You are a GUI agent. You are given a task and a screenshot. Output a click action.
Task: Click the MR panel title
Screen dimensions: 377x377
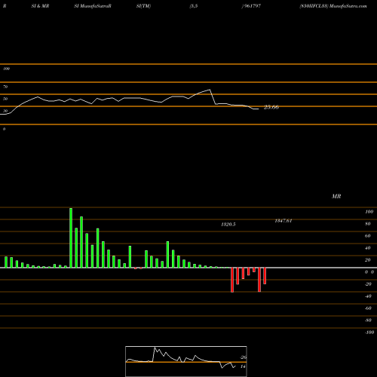pos(336,196)
